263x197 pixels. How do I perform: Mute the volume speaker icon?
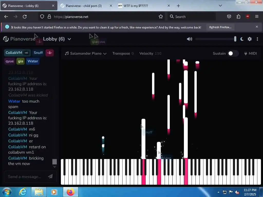point(190,39)
